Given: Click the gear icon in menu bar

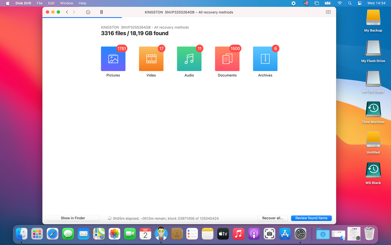Looking at the screenshot, I should pyautogui.click(x=294, y=3).
